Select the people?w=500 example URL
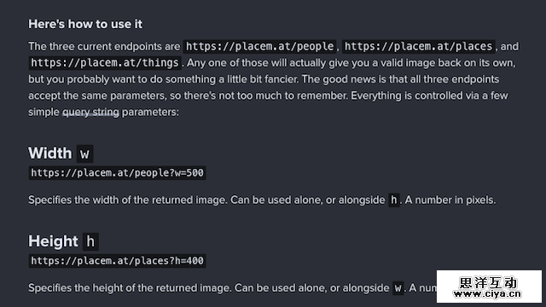The width and height of the screenshot is (546, 307). click(117, 173)
